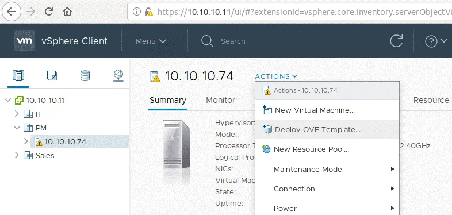
Task: Switch to the Monitor tab
Action: pyautogui.click(x=220, y=100)
